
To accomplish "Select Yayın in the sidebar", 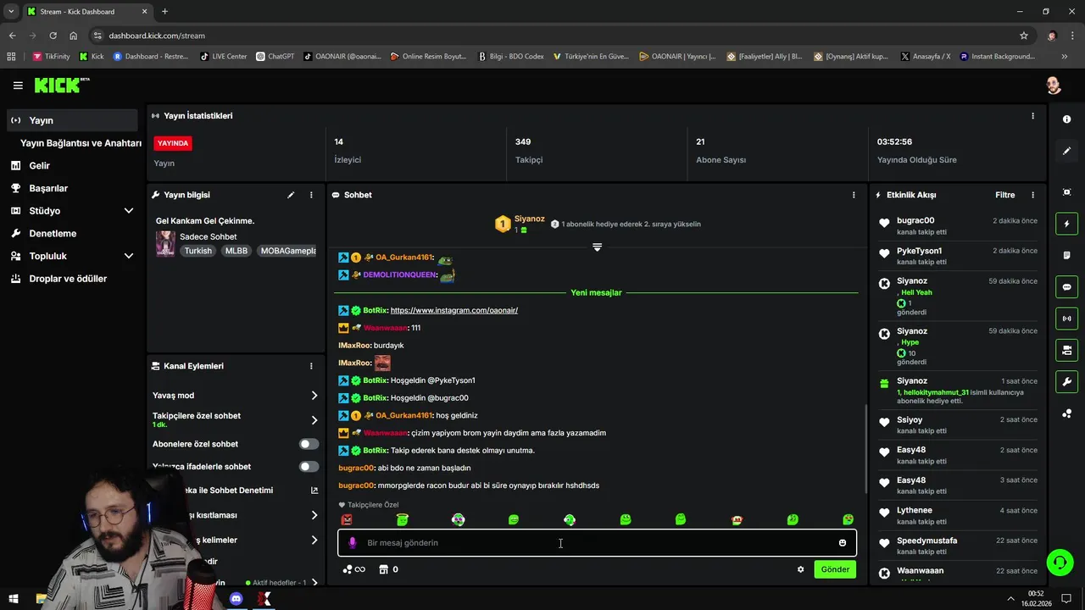I will (x=71, y=120).
